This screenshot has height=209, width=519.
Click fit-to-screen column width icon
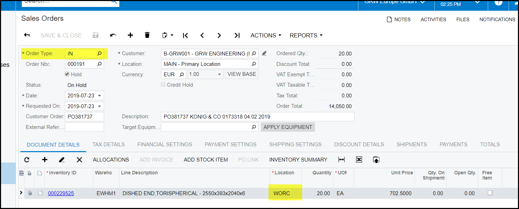click(x=342, y=159)
